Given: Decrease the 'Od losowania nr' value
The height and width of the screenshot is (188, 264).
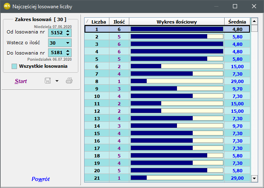Looking at the screenshot, I should point(68,35).
